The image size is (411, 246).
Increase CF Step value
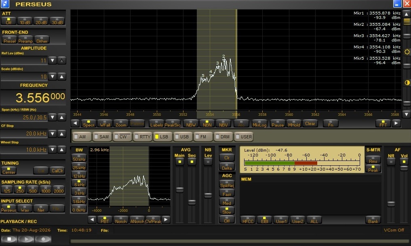(x=61, y=134)
